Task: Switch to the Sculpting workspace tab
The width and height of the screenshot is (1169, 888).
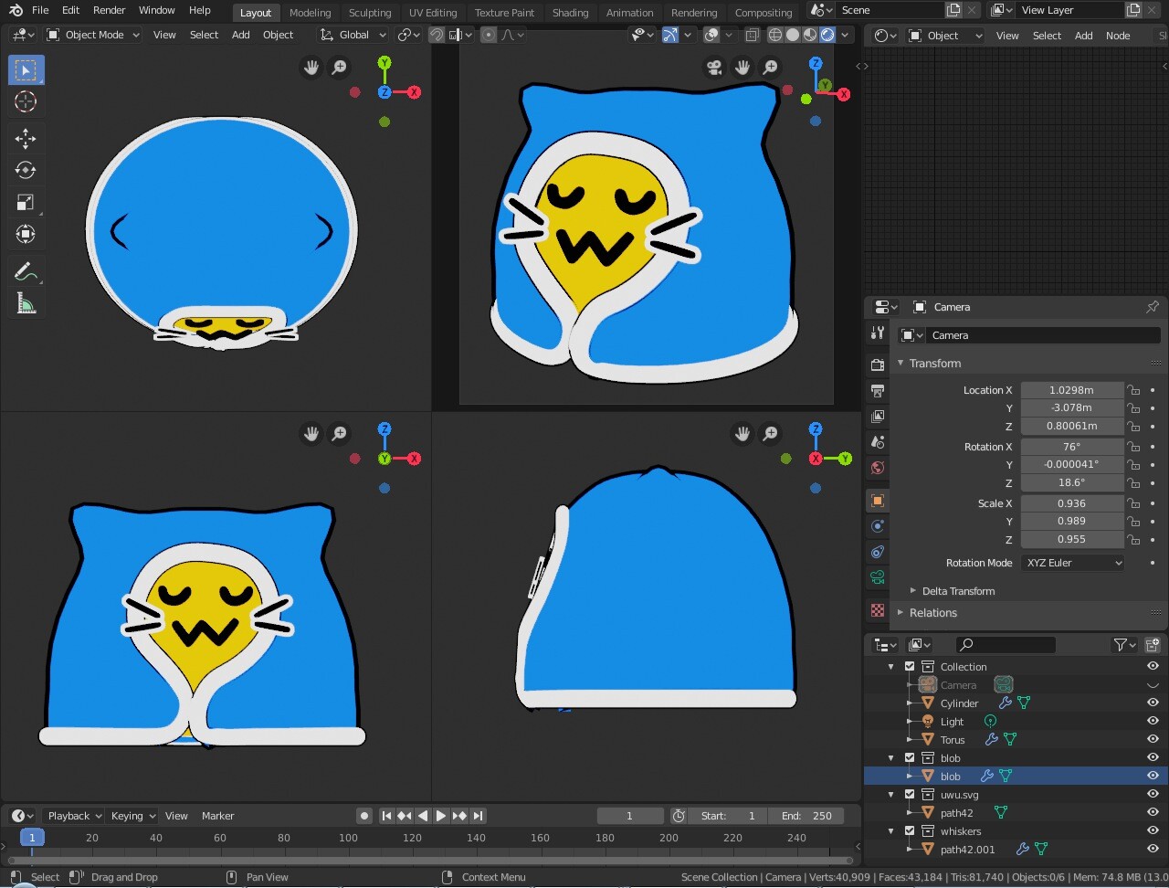Action: (369, 13)
